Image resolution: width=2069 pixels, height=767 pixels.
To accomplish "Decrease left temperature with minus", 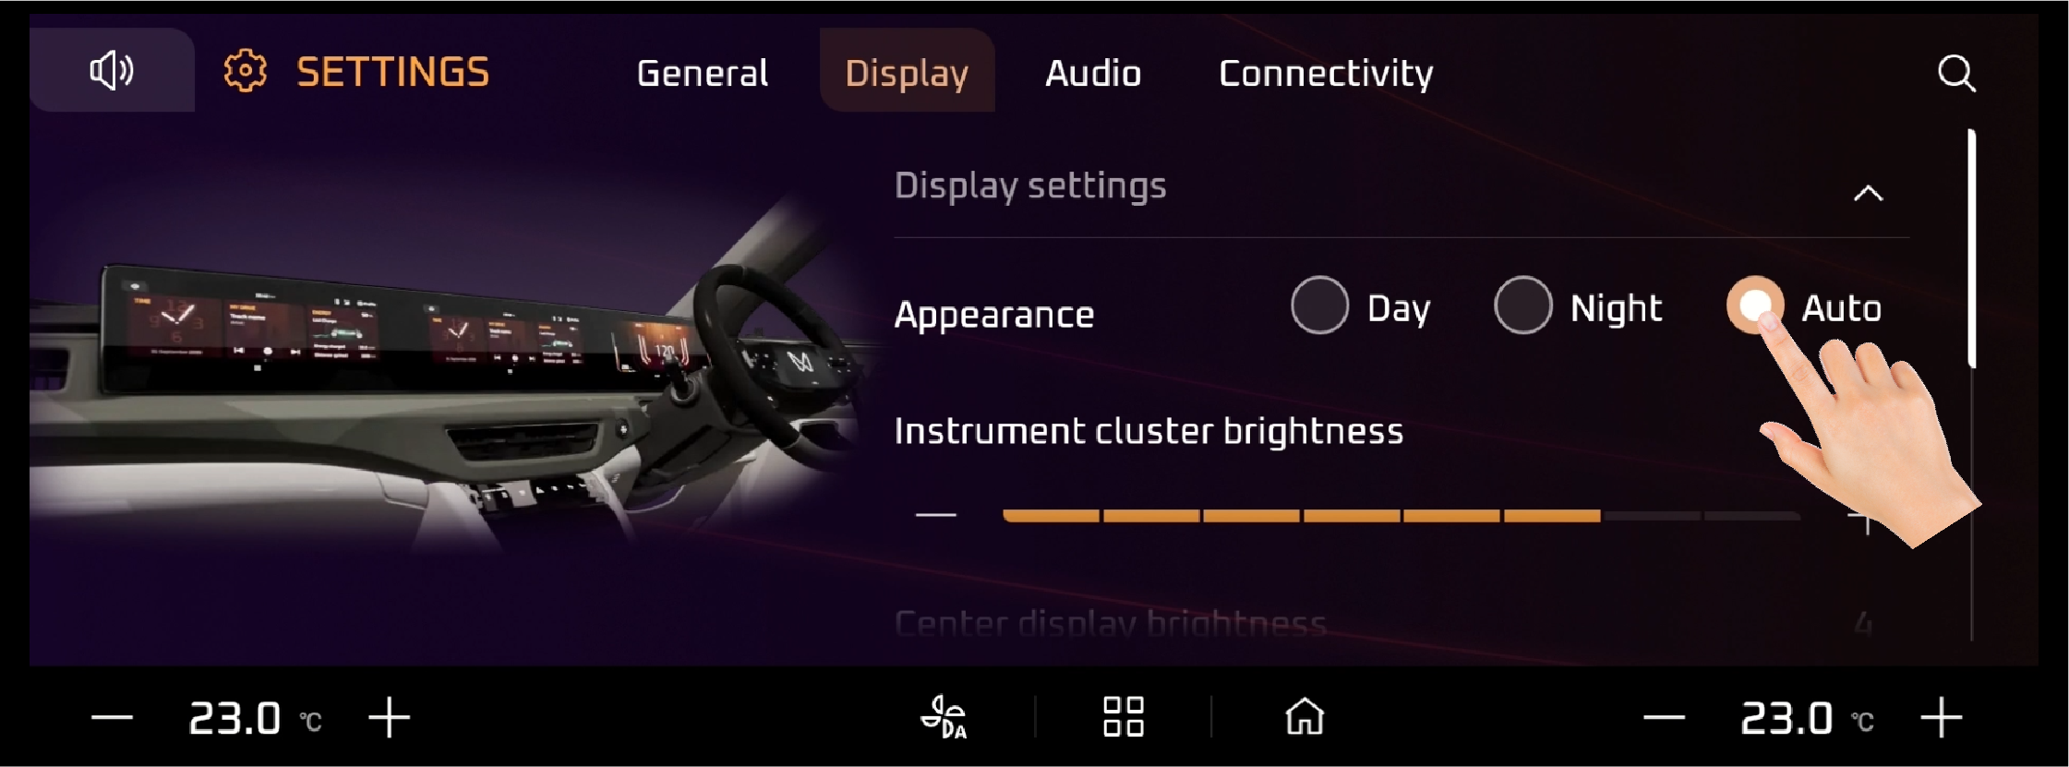I will pyautogui.click(x=113, y=718).
